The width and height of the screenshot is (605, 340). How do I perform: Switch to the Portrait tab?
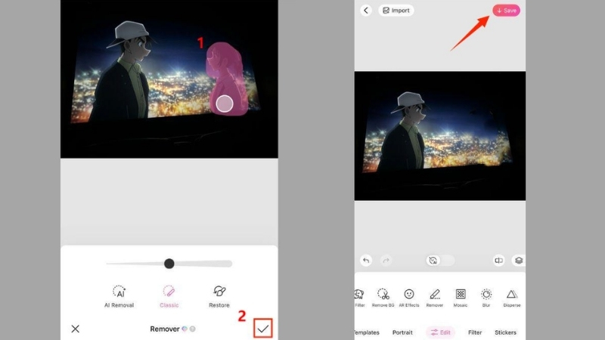click(x=402, y=332)
